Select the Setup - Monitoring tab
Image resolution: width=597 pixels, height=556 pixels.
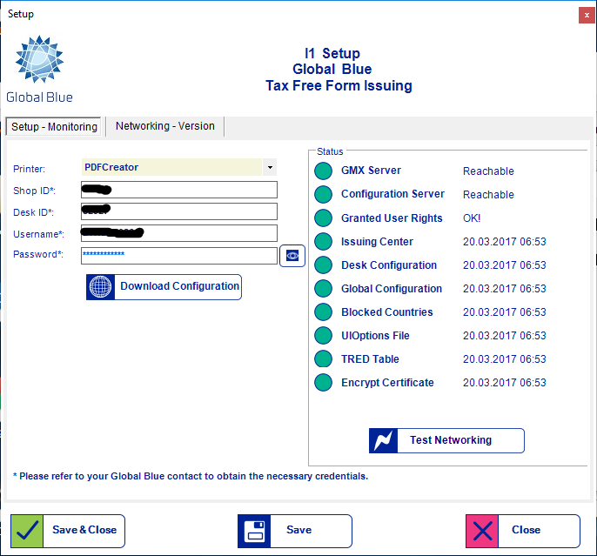54,127
